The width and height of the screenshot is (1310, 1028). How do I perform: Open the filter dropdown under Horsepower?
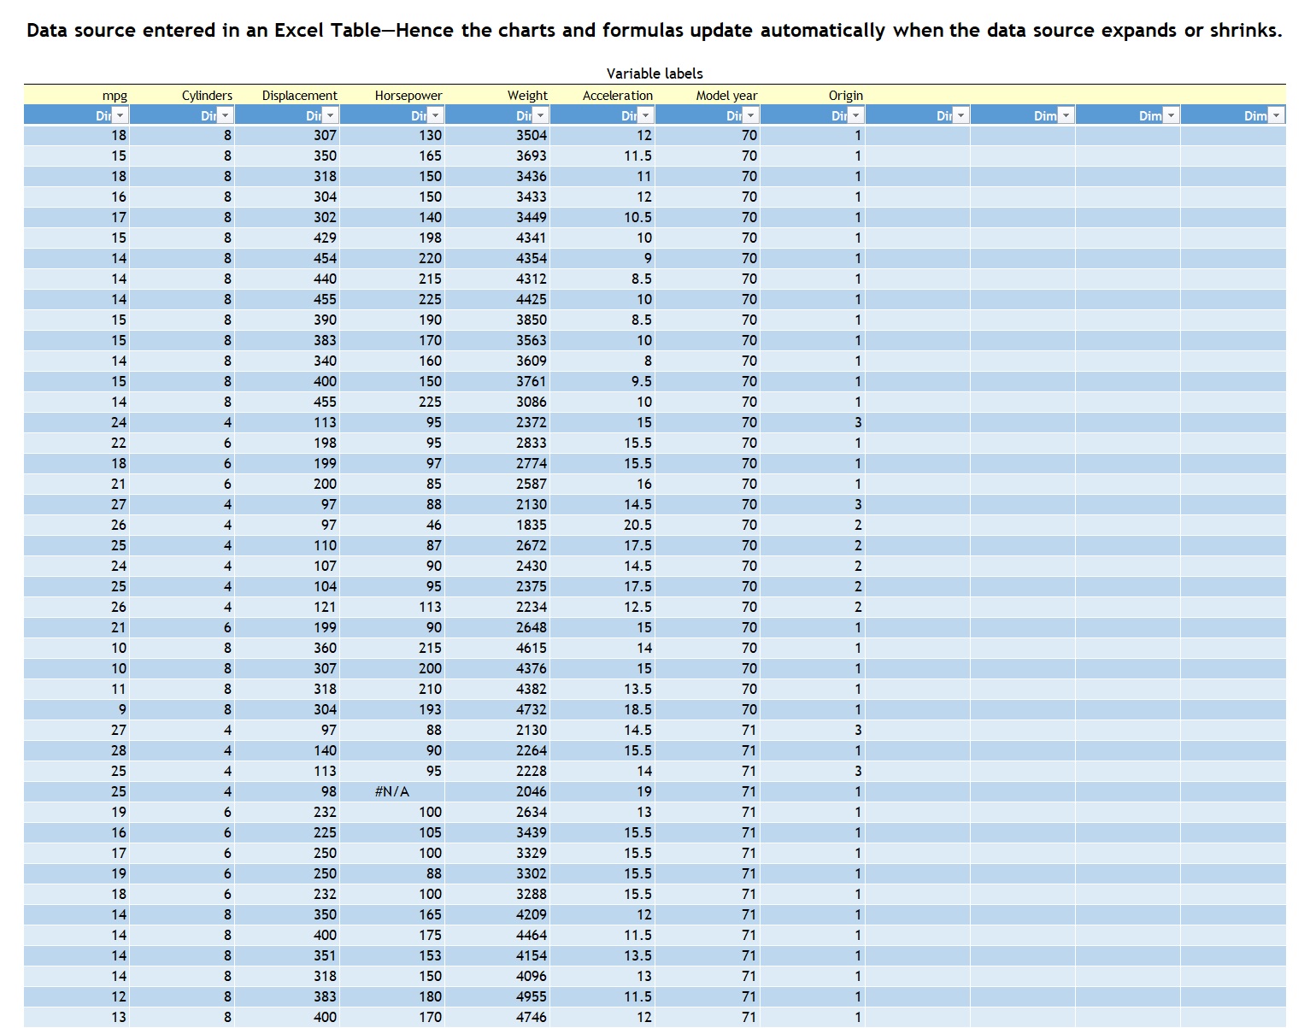click(x=435, y=115)
